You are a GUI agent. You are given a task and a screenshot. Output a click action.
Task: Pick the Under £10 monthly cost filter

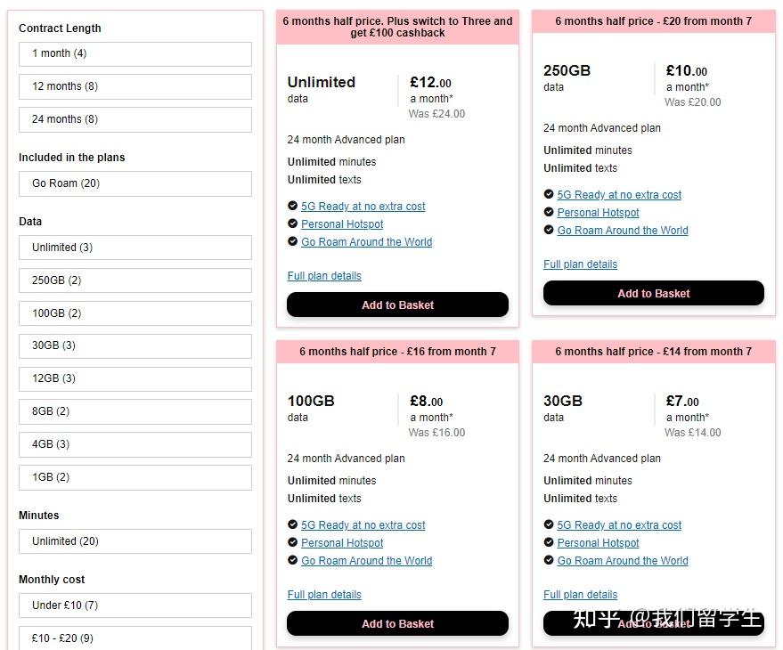pos(135,605)
